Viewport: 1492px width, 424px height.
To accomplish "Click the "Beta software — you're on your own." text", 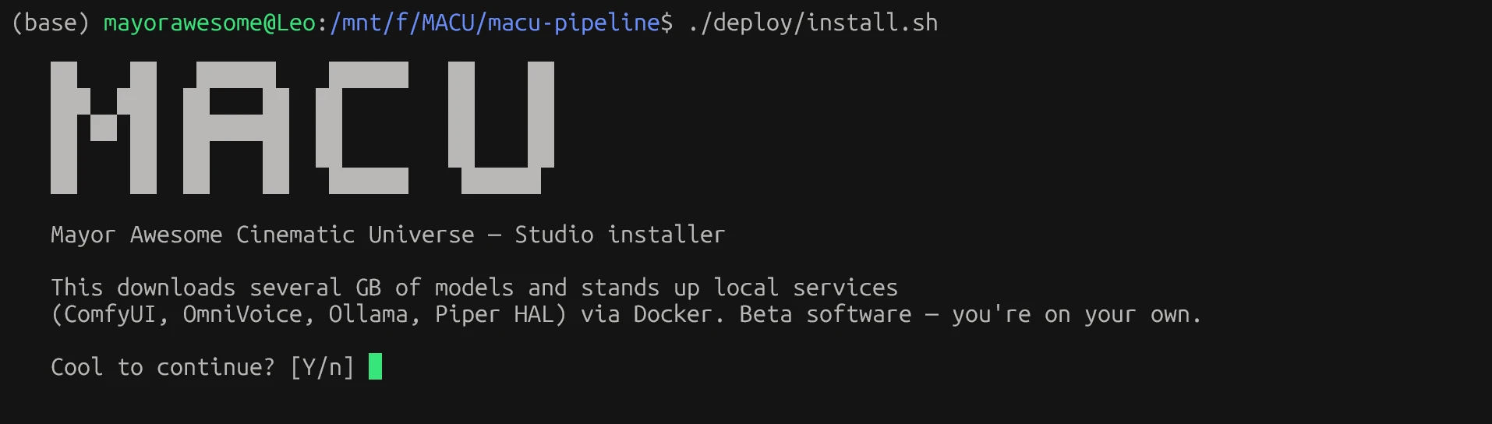I will coord(971,314).
